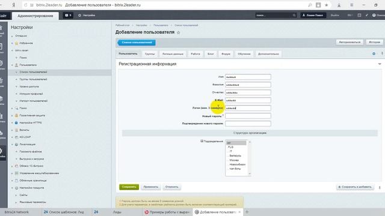The height and width of the screenshot is (216, 385).
Task: Click in the Новый пароль input field
Action: coord(248,116)
